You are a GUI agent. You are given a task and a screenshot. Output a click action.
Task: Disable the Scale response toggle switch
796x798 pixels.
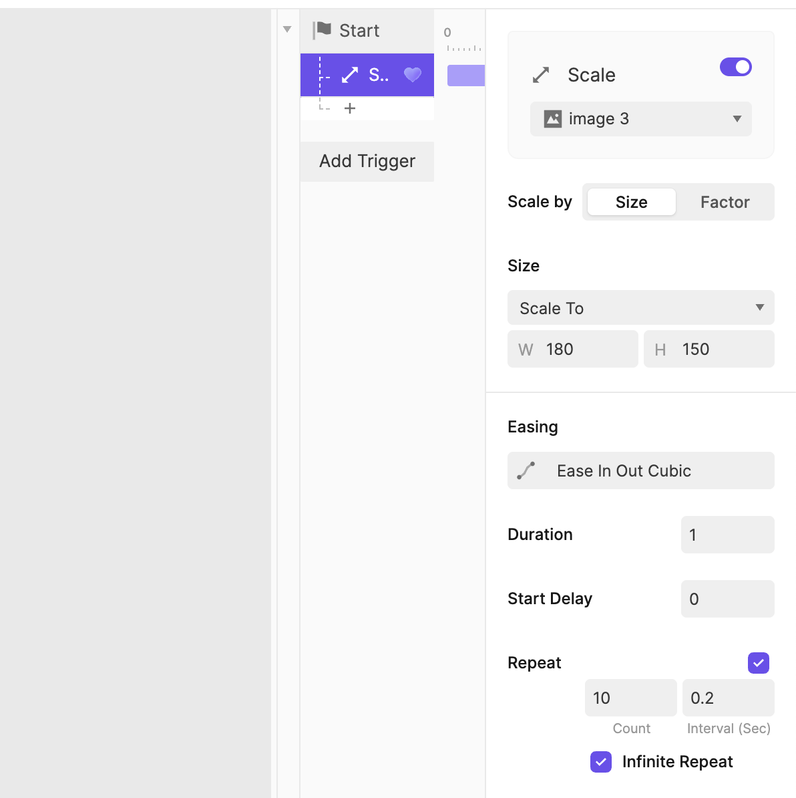coord(735,67)
